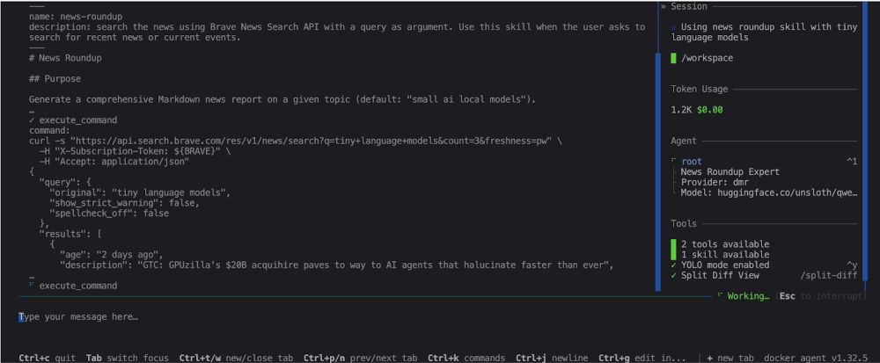Click the plus icon for new tab
The height and width of the screenshot is (363, 880).
709,358
